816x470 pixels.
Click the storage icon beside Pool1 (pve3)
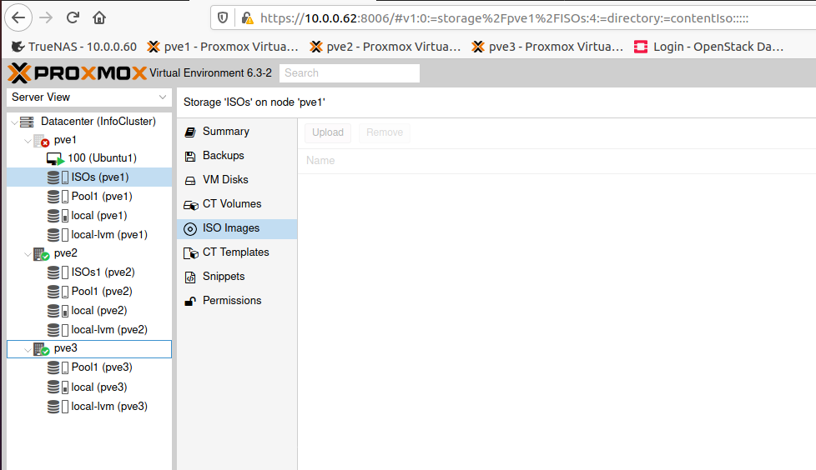point(58,367)
